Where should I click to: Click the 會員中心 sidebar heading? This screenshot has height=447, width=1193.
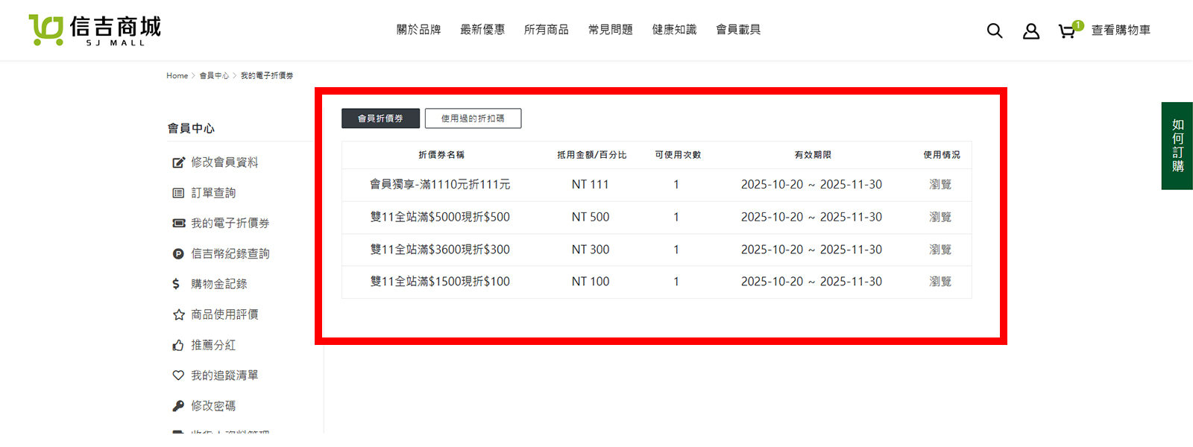click(x=191, y=129)
